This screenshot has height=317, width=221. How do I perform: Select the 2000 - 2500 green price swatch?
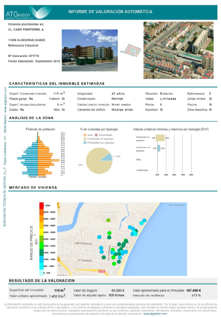click(x=41, y=246)
